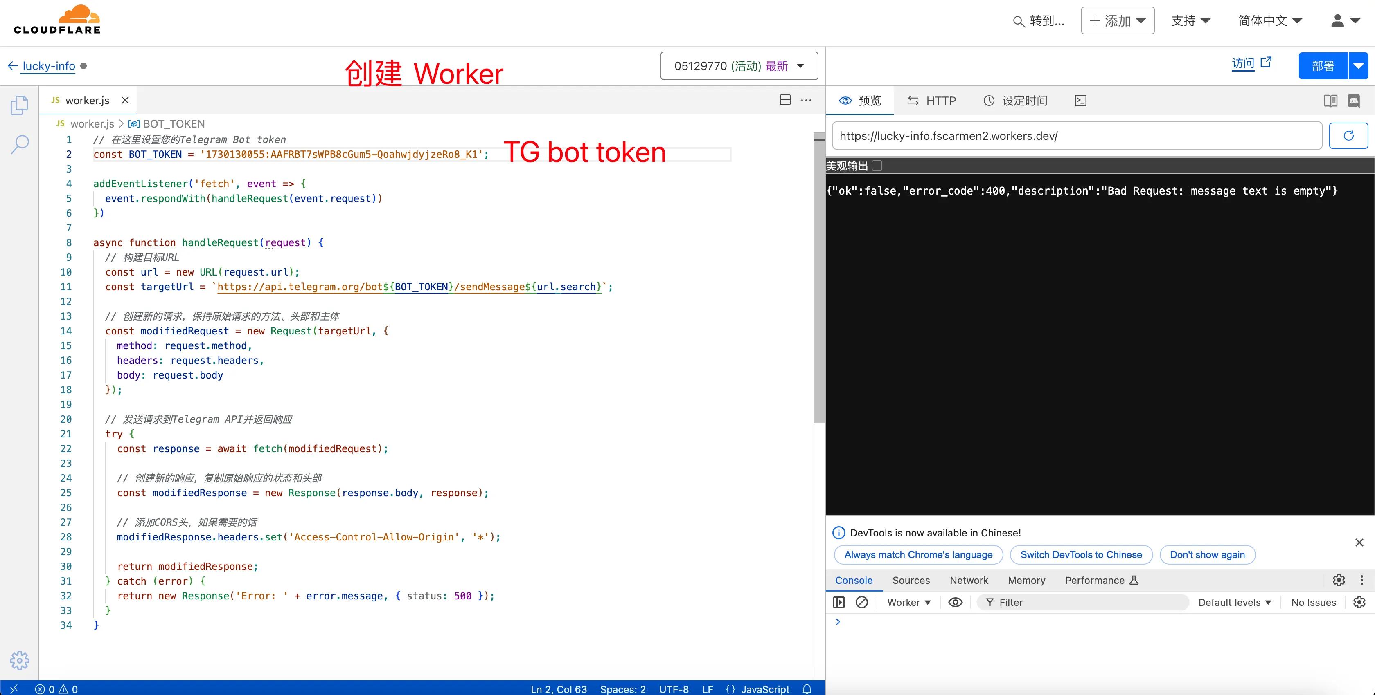Expand the 05129770 version dropdown
This screenshot has width=1375, height=695.
coord(739,66)
